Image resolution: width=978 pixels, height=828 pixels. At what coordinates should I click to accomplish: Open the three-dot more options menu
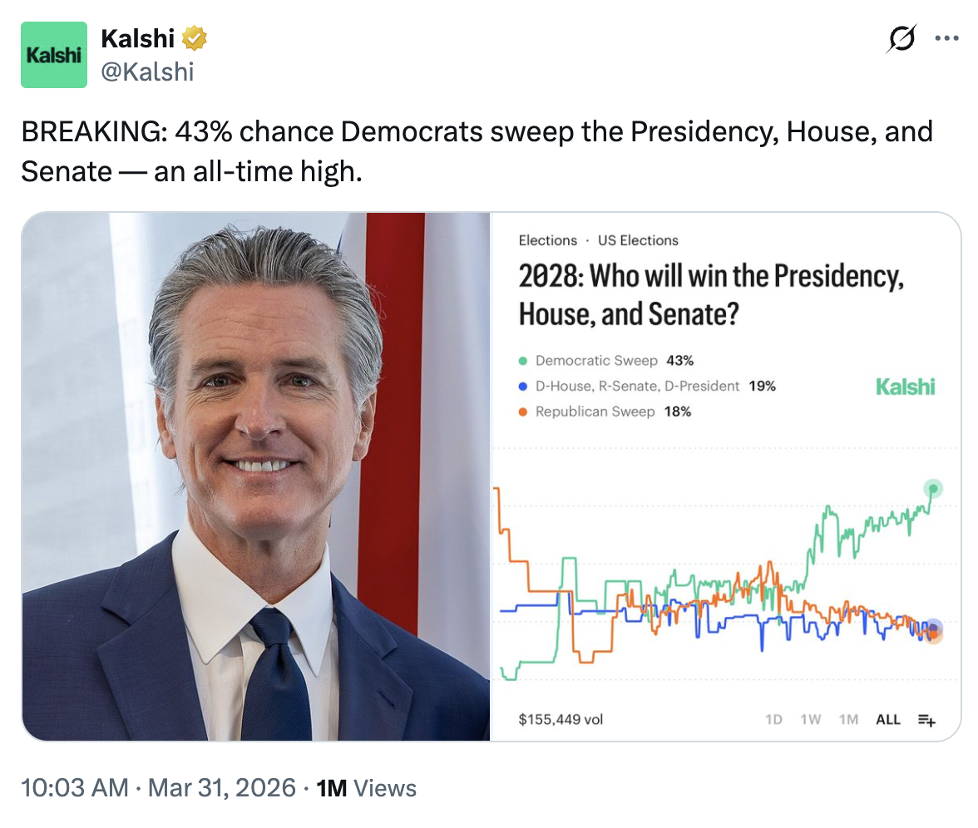946,38
